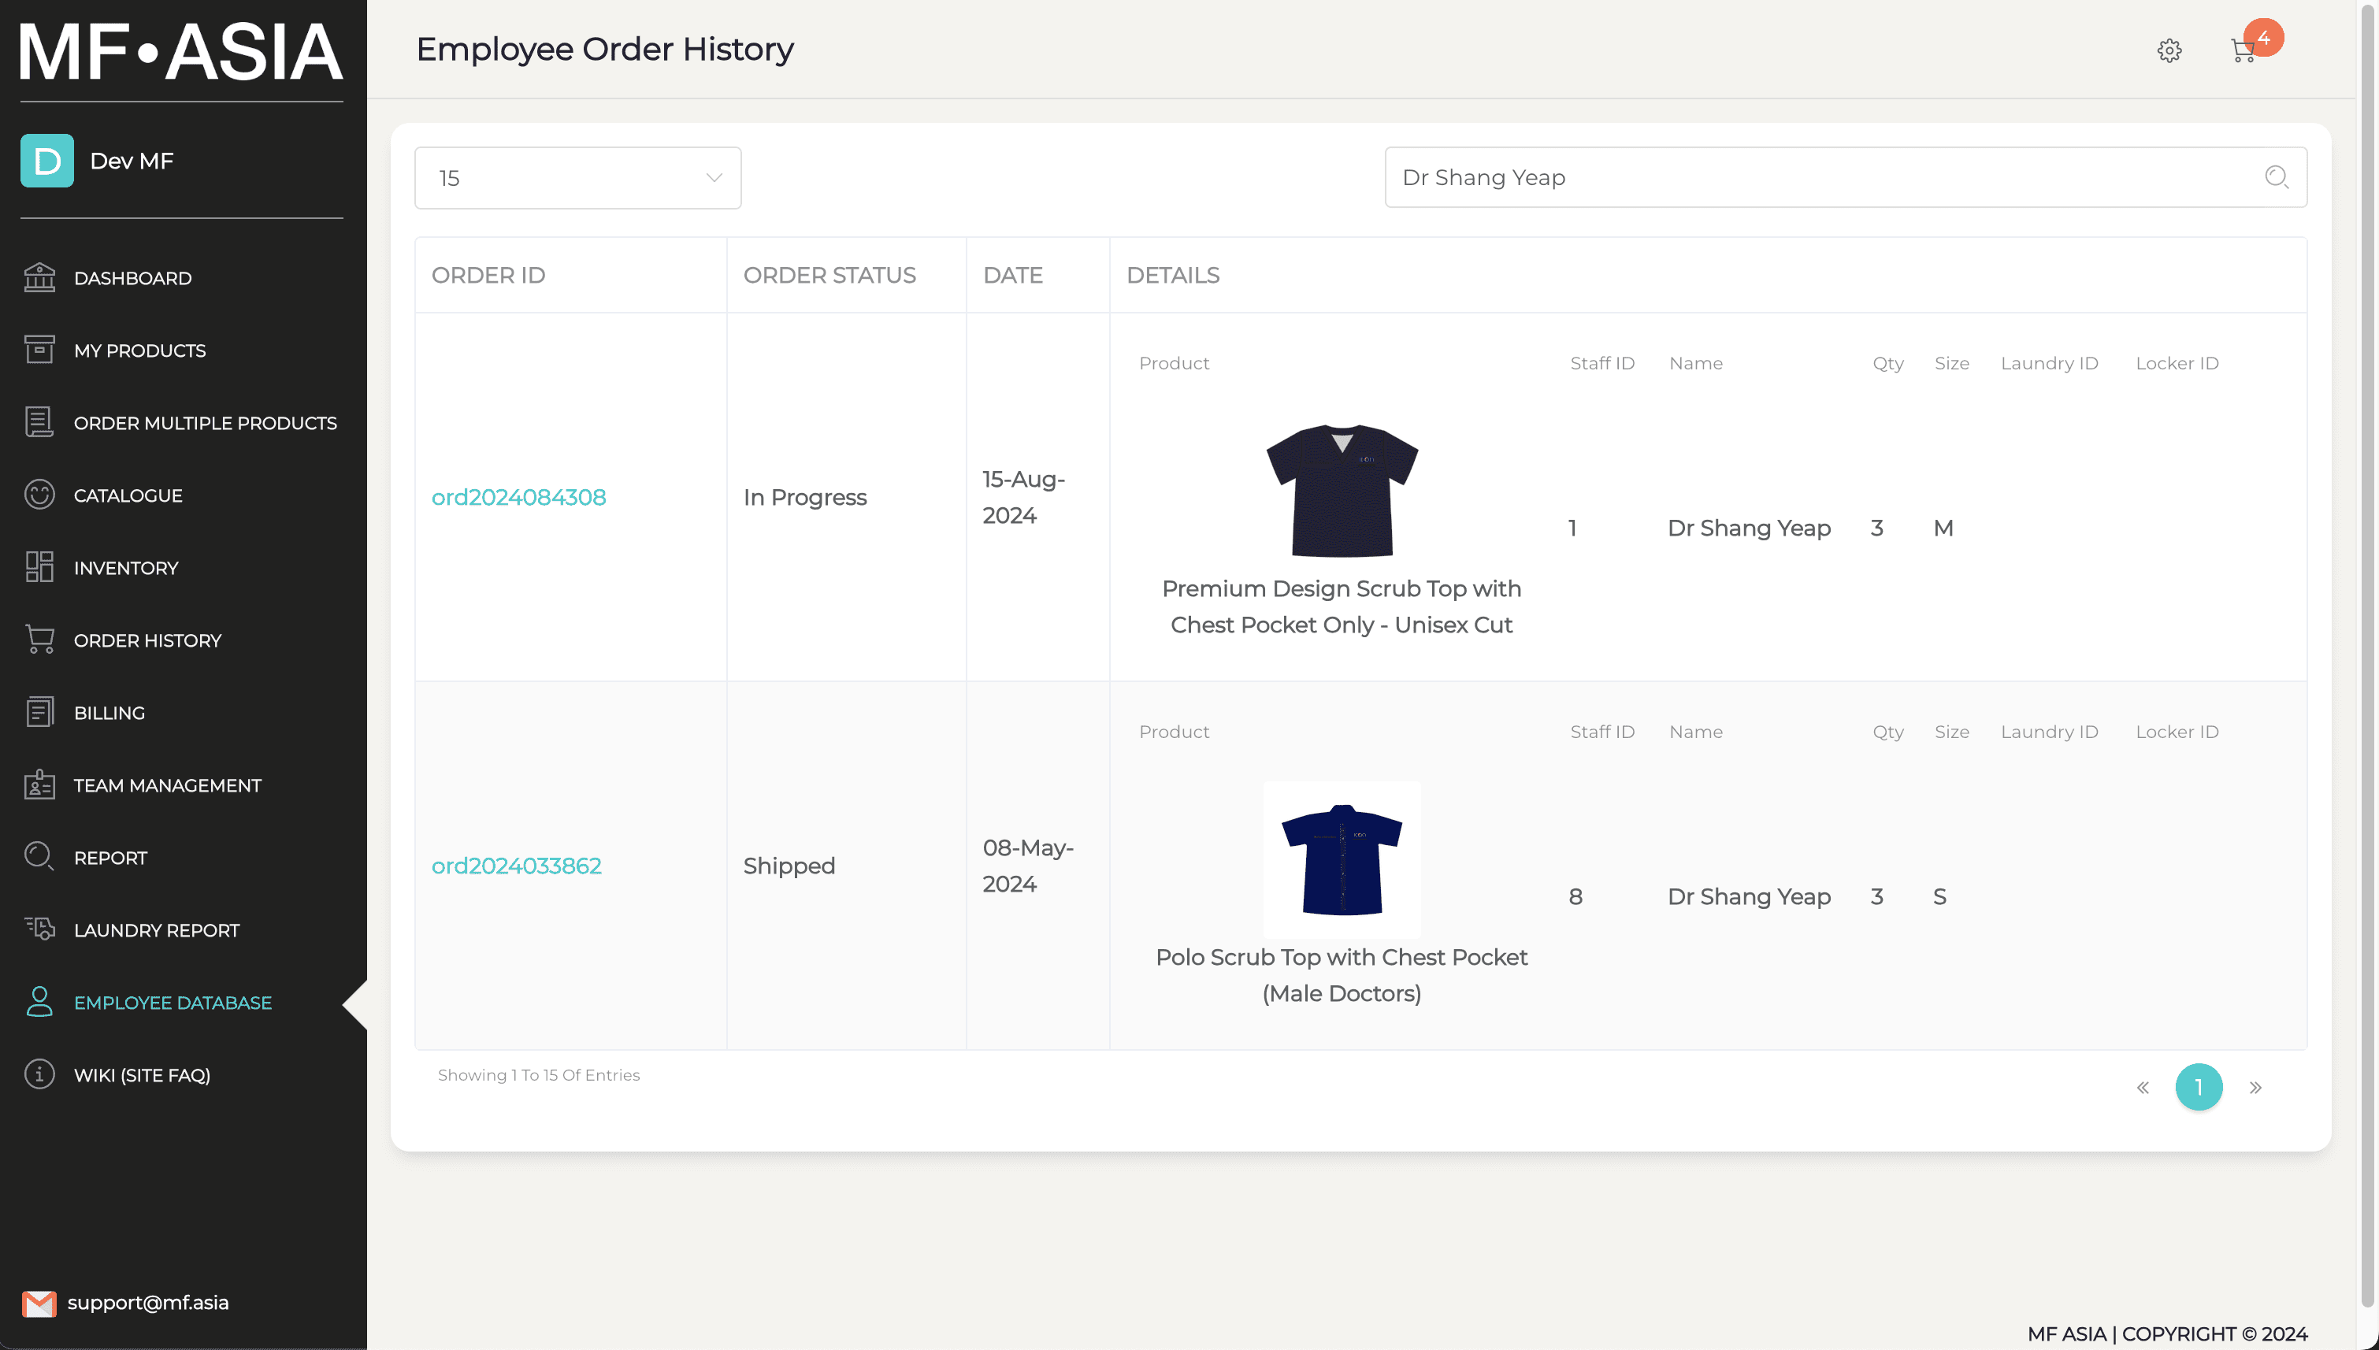This screenshot has width=2379, height=1350.
Task: Click support@mf.asia email link
Action: 147,1303
